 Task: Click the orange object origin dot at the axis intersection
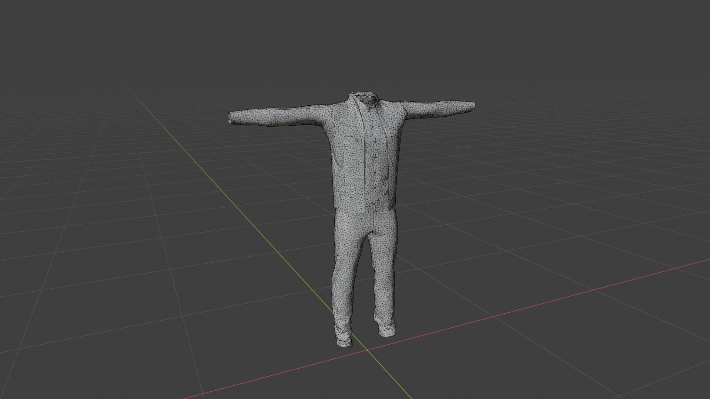pos(367,350)
